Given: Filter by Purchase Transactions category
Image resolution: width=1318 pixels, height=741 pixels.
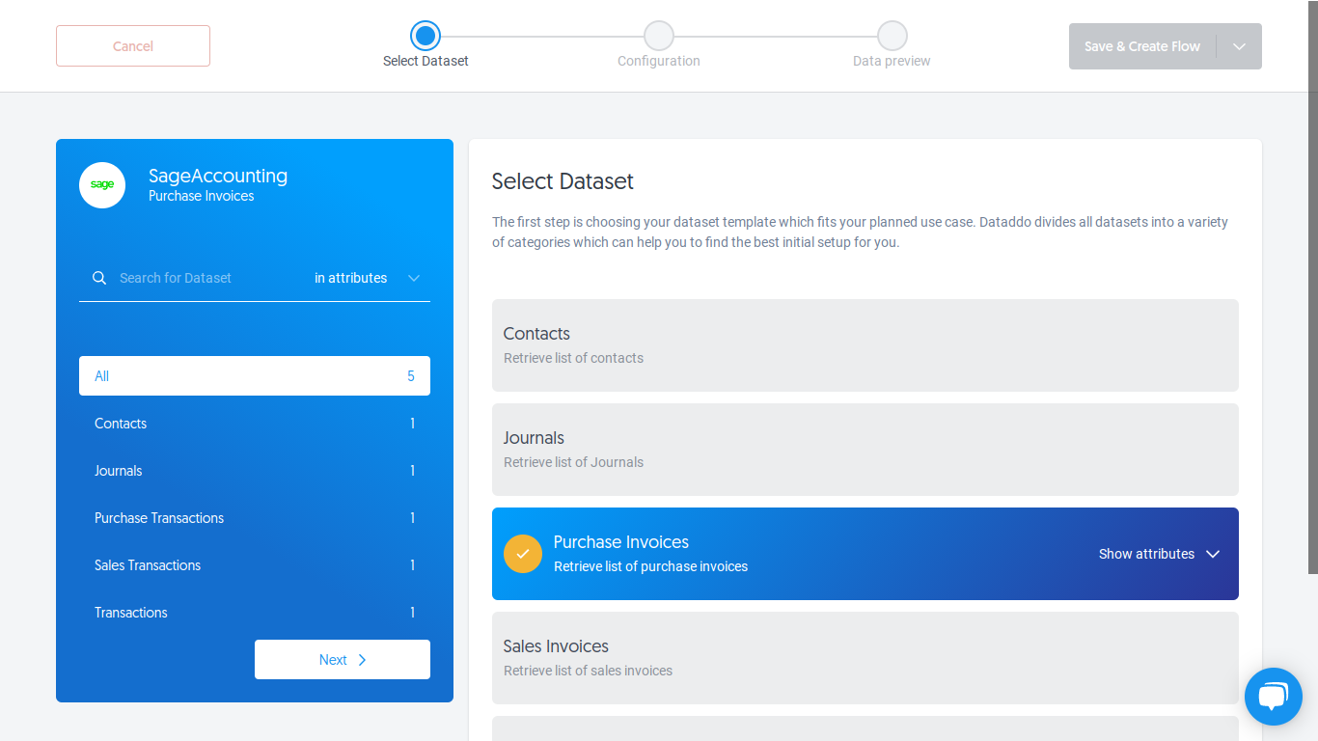Looking at the screenshot, I should pyautogui.click(x=255, y=518).
